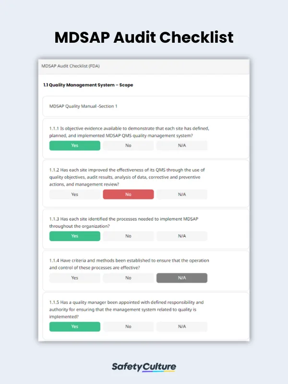This screenshot has width=288, height=384.
Task: Select Yes for quality manager question 1.1.5
Action: (74, 326)
